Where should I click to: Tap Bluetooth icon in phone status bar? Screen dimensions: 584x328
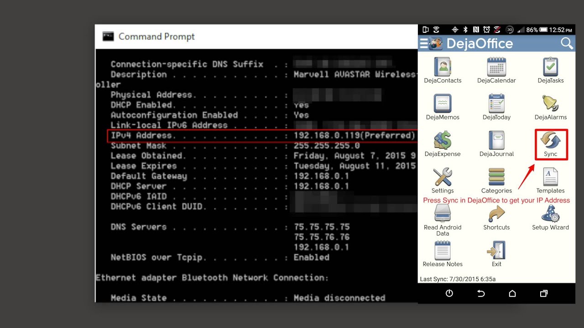pos(466,30)
